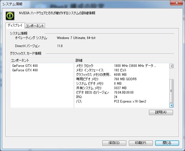Select the ビデオ BIOS のバージョン row
Image resolution: width=185 pixels, height=151 pixels.
click(122, 92)
